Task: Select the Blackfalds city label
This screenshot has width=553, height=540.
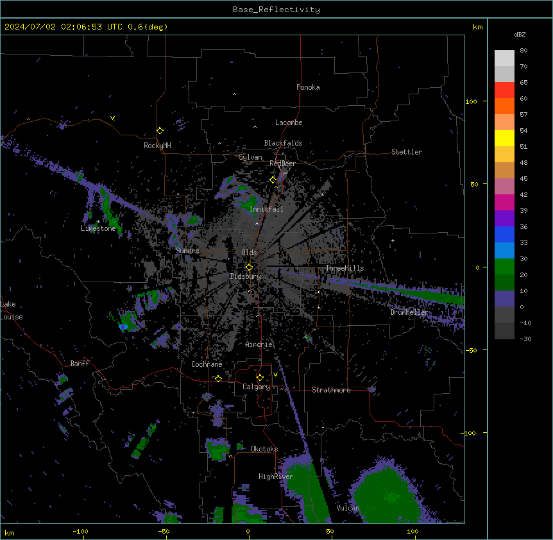Action: pyautogui.click(x=283, y=143)
